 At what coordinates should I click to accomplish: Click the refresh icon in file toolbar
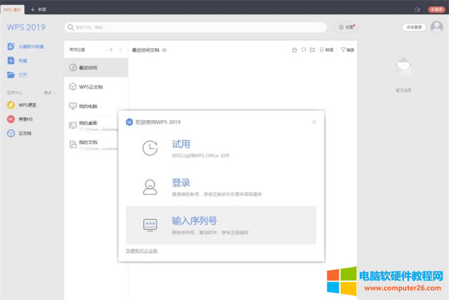click(304, 50)
